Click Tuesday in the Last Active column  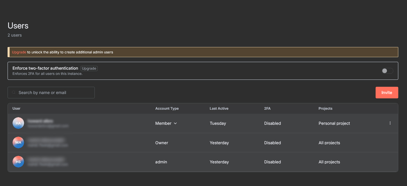(x=218, y=123)
